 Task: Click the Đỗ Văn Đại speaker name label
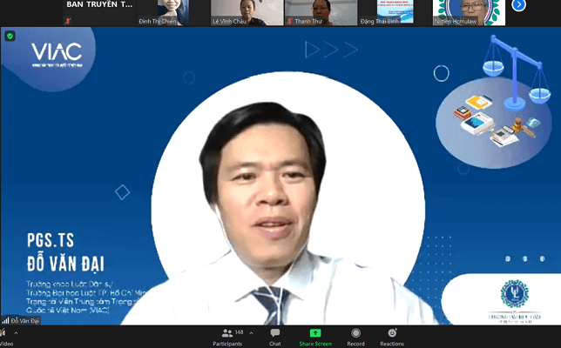[24, 320]
